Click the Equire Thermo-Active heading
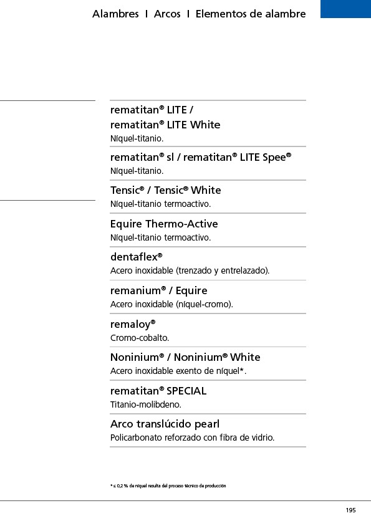Screen dimensions: 371x526 (x=164, y=224)
